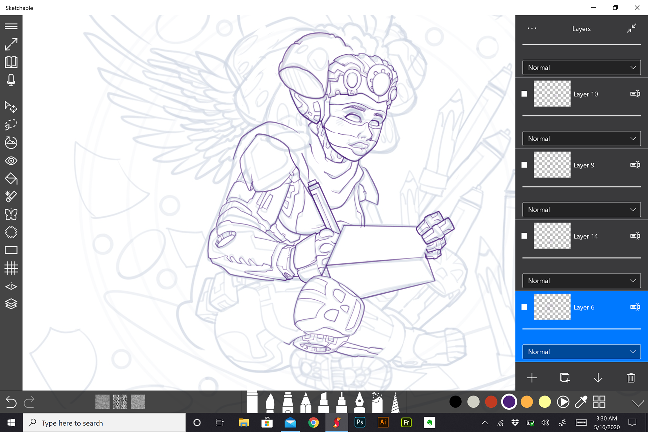Click the flip canvas mirror icon
This screenshot has height=432, width=648.
click(11, 286)
